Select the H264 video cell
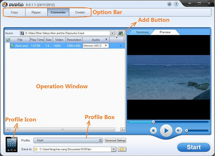This screenshot has height=156, width=215. (57, 46)
